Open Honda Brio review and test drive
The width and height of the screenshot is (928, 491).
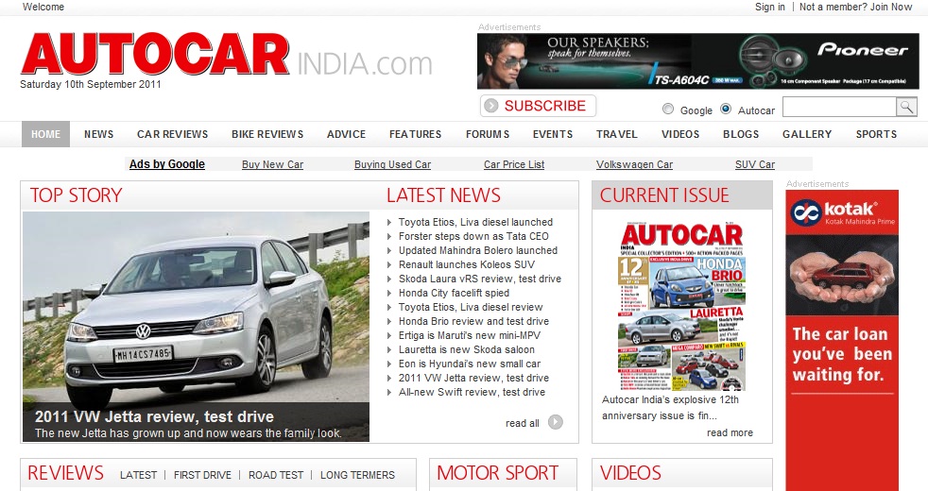pos(473,322)
